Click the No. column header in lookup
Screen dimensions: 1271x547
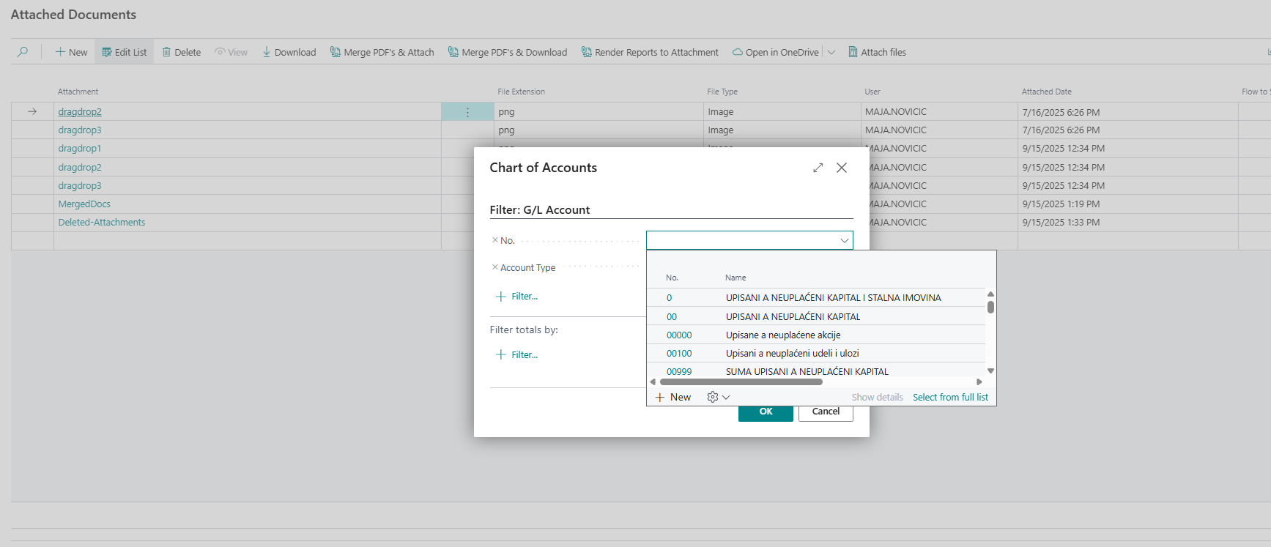(672, 278)
